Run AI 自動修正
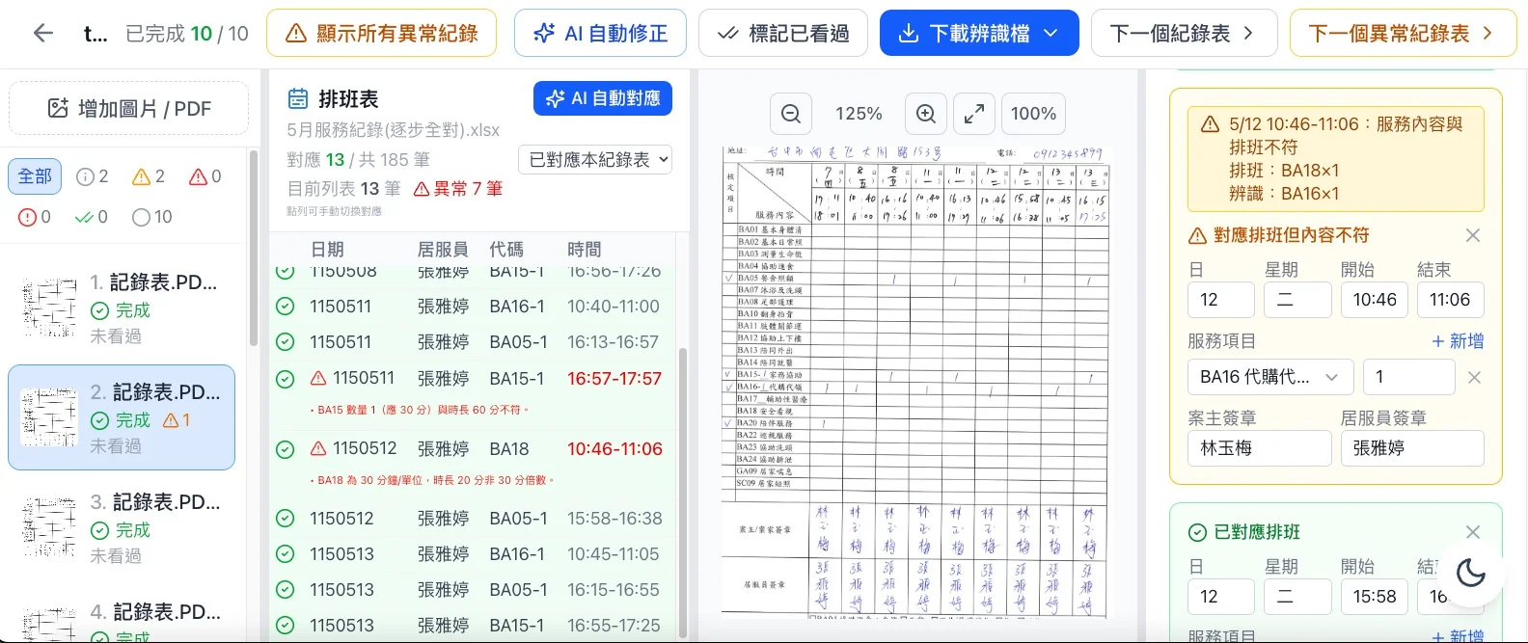 click(x=600, y=34)
